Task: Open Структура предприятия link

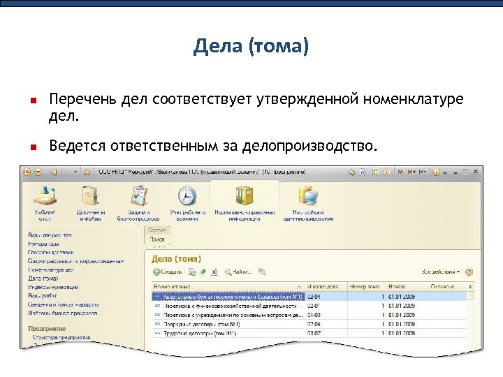Action: click(61, 337)
